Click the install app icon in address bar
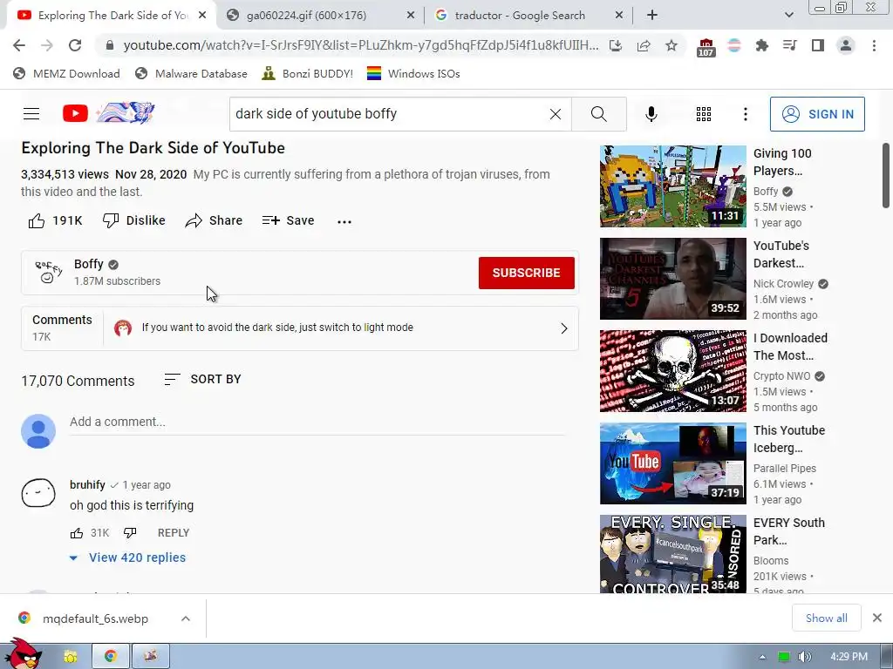The width and height of the screenshot is (893, 669). 616,45
